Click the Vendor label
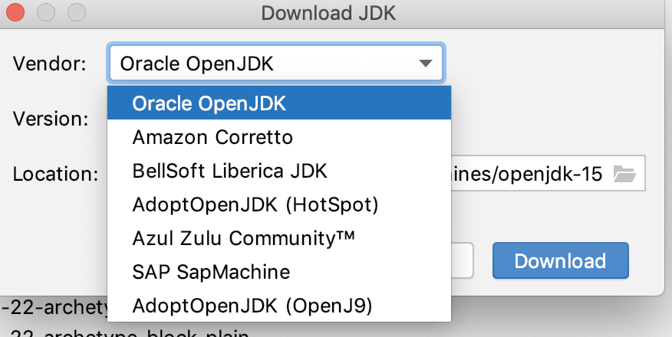The image size is (672, 337). [x=49, y=64]
